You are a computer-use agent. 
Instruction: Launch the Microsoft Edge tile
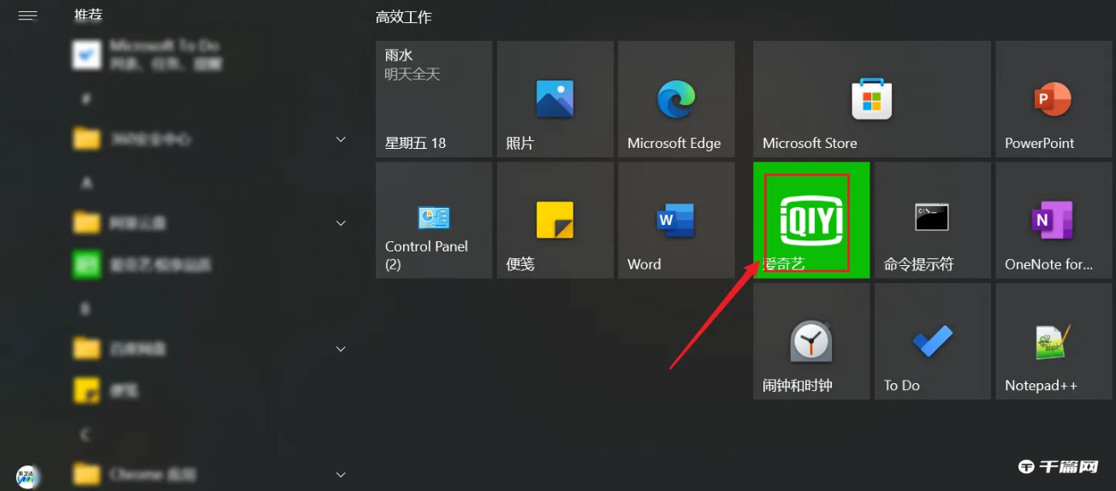[x=676, y=99]
